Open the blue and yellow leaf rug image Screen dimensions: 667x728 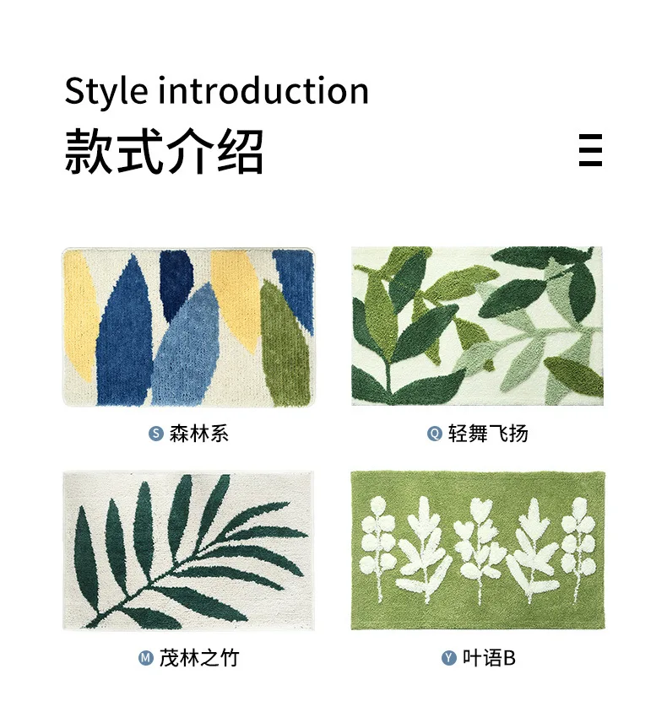[189, 326]
